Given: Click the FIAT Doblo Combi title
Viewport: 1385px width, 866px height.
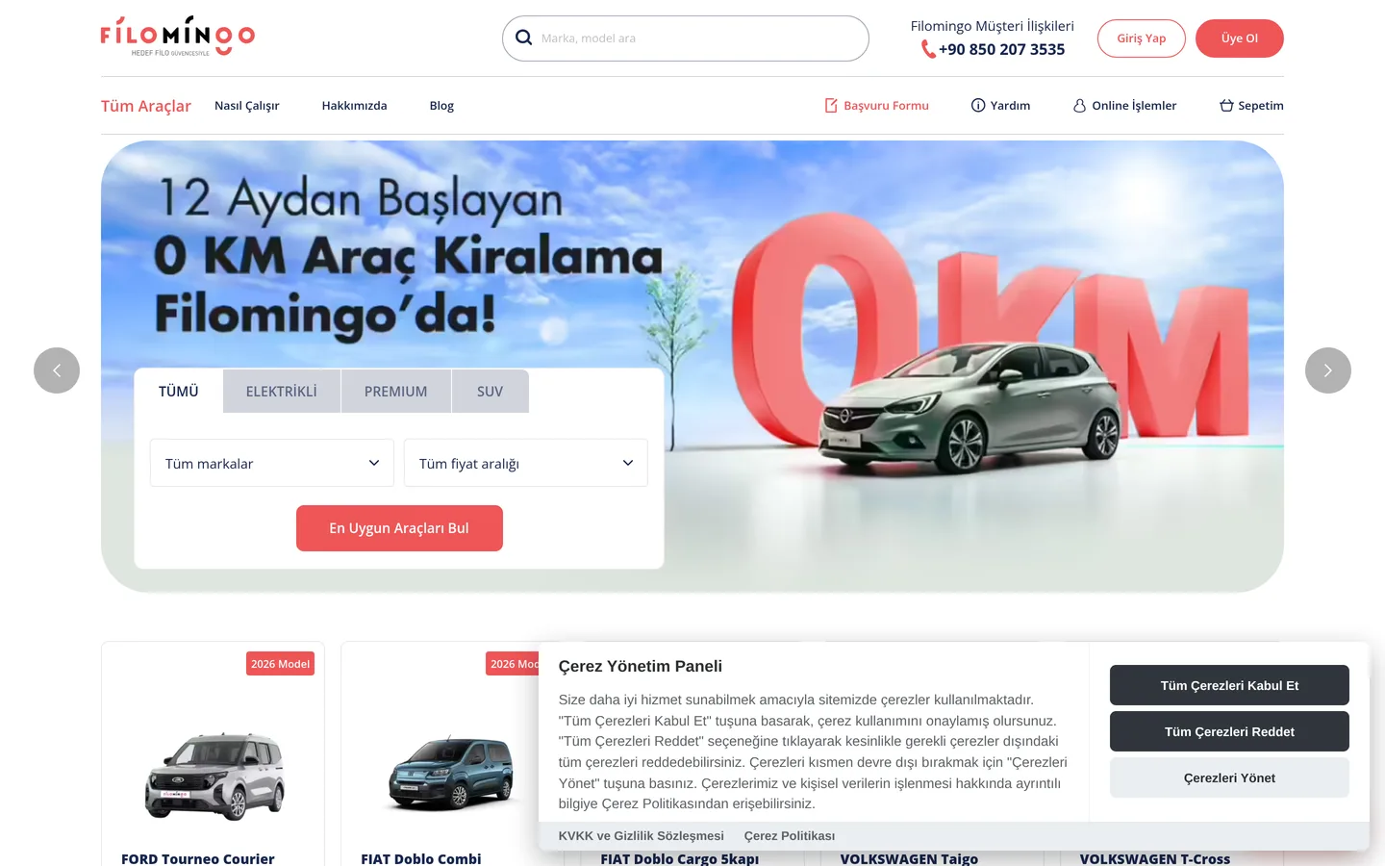Looking at the screenshot, I should tap(421, 858).
